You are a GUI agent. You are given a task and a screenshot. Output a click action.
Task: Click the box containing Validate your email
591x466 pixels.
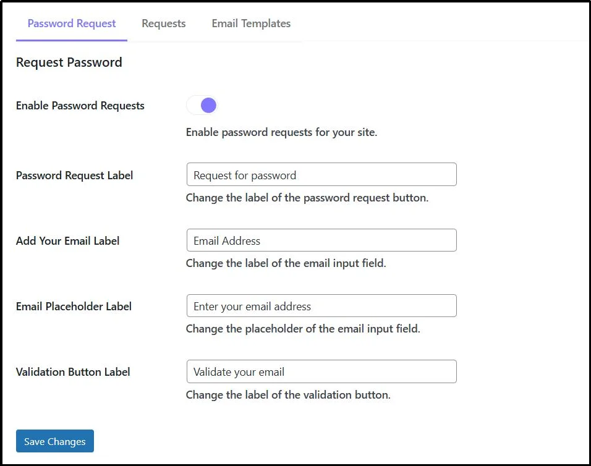[x=321, y=371]
